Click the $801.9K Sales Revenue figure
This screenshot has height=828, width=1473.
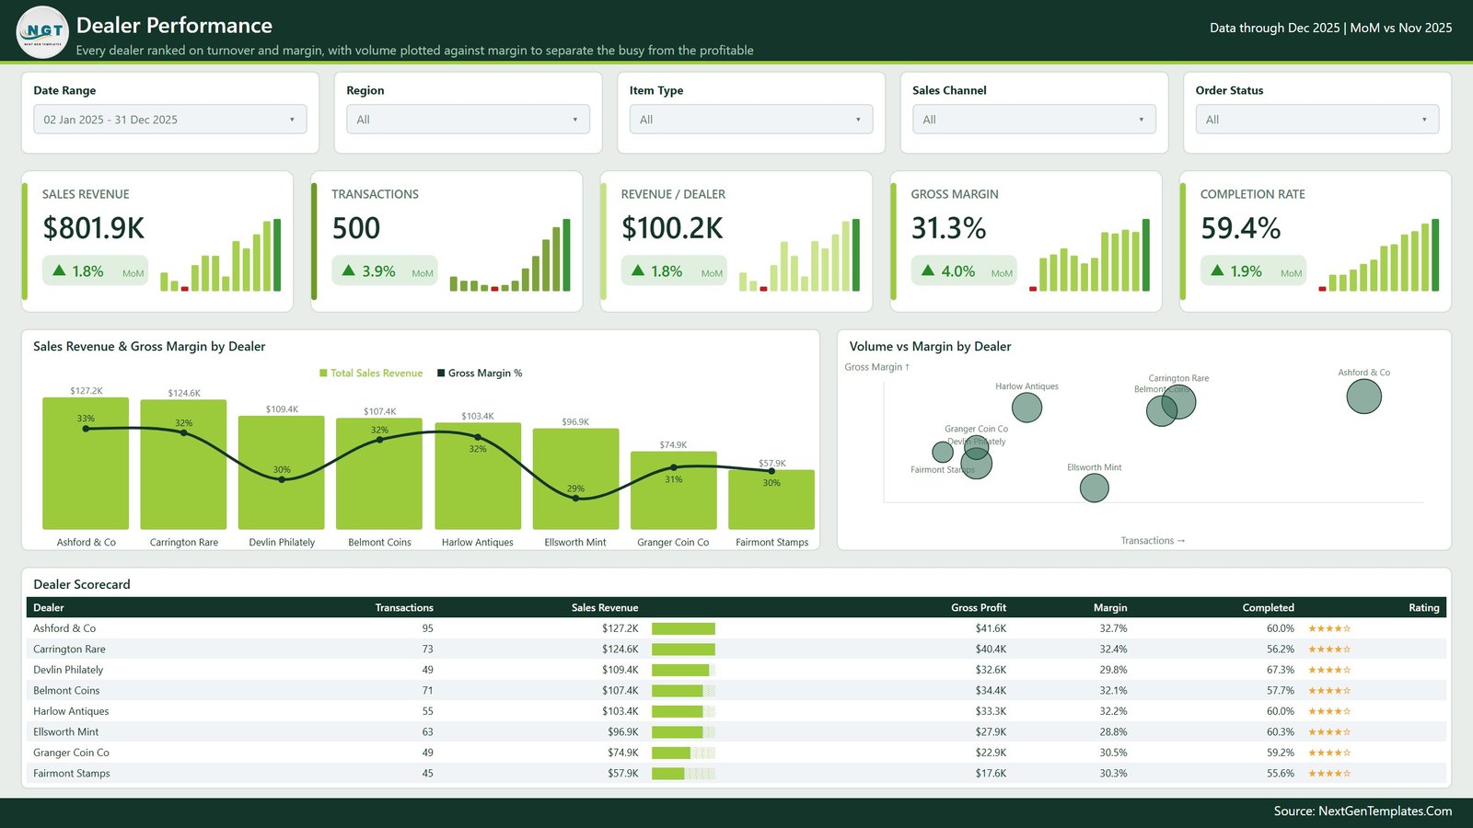tap(94, 228)
